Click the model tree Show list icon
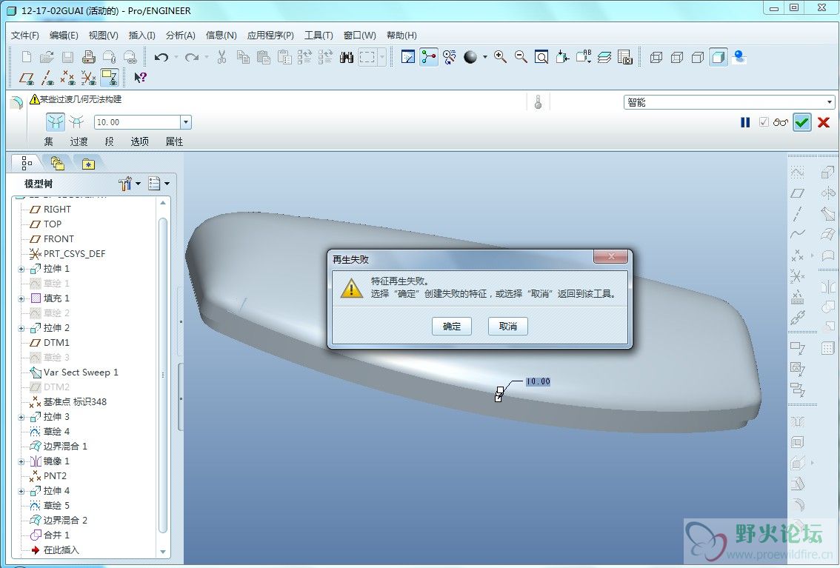This screenshot has height=568, width=840. 154,184
